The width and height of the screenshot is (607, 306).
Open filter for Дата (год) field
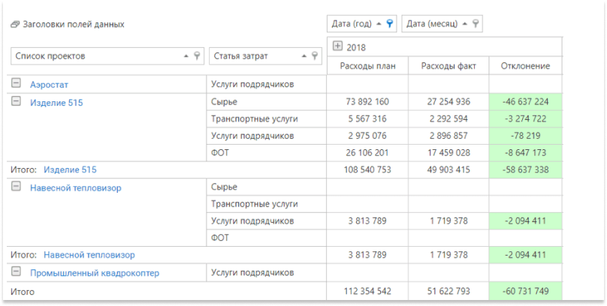click(390, 24)
